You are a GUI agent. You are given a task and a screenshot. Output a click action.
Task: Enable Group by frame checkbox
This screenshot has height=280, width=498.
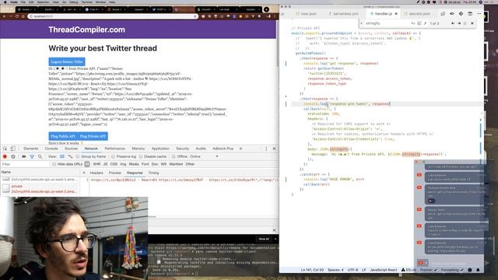point(78,156)
